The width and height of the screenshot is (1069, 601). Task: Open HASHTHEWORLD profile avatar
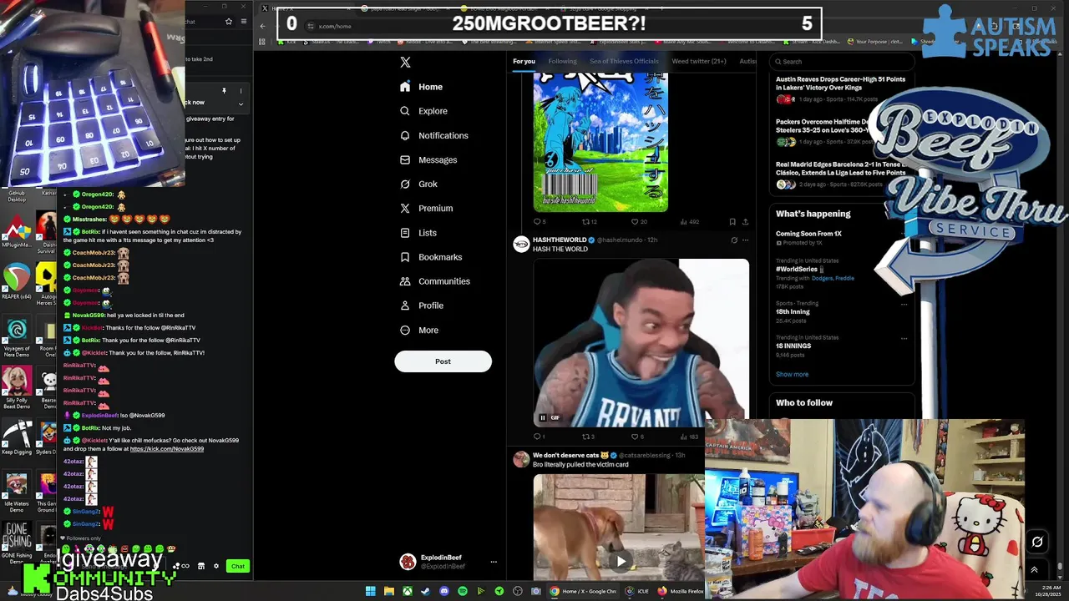click(x=521, y=244)
